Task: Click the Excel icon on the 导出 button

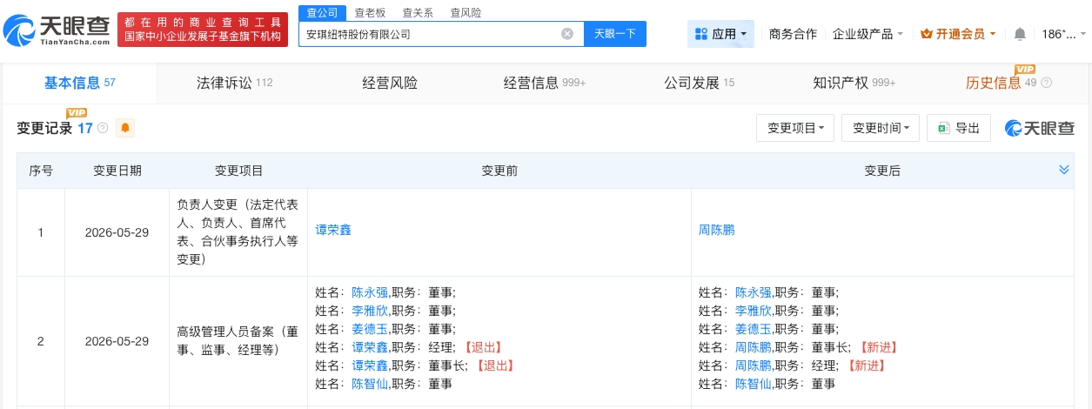Action: [x=943, y=128]
